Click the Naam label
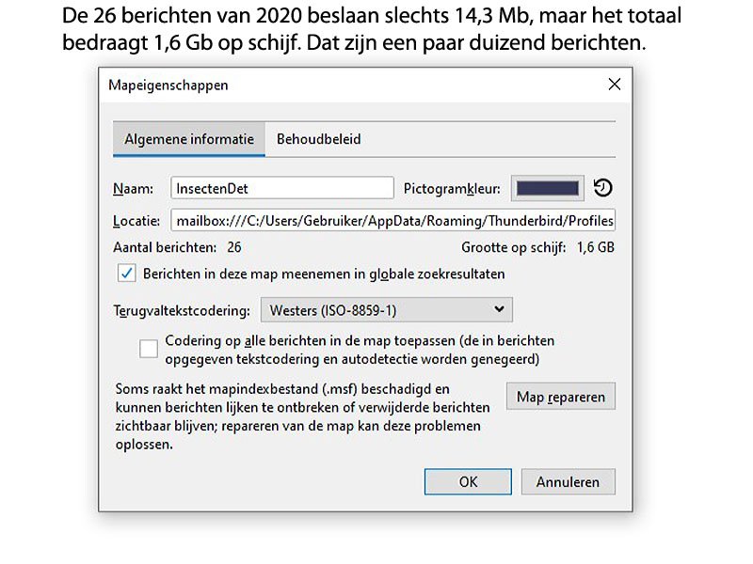This screenshot has height=564, width=753. pyautogui.click(x=133, y=188)
